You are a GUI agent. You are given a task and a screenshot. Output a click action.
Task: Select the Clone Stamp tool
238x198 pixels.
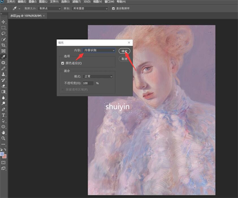[x=3, y=74]
